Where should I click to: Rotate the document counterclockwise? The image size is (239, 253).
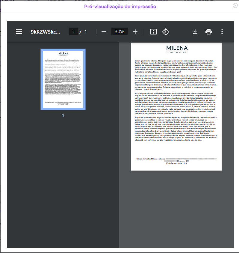166,32
